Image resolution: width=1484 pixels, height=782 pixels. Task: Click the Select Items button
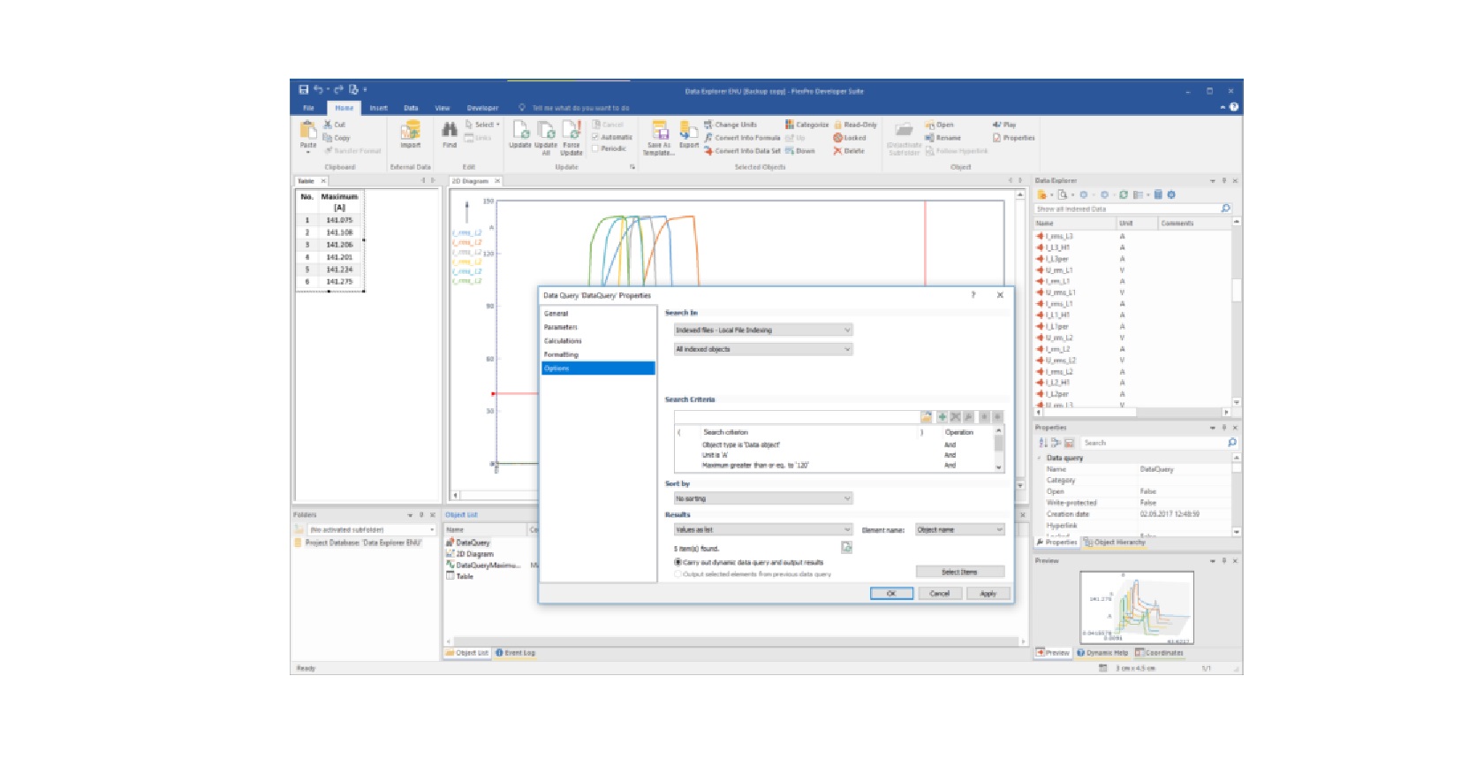pos(960,572)
